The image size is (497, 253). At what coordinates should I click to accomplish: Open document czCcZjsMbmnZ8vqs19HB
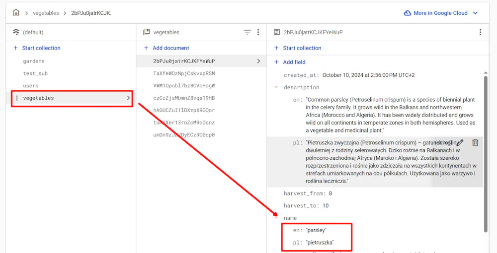pos(184,98)
